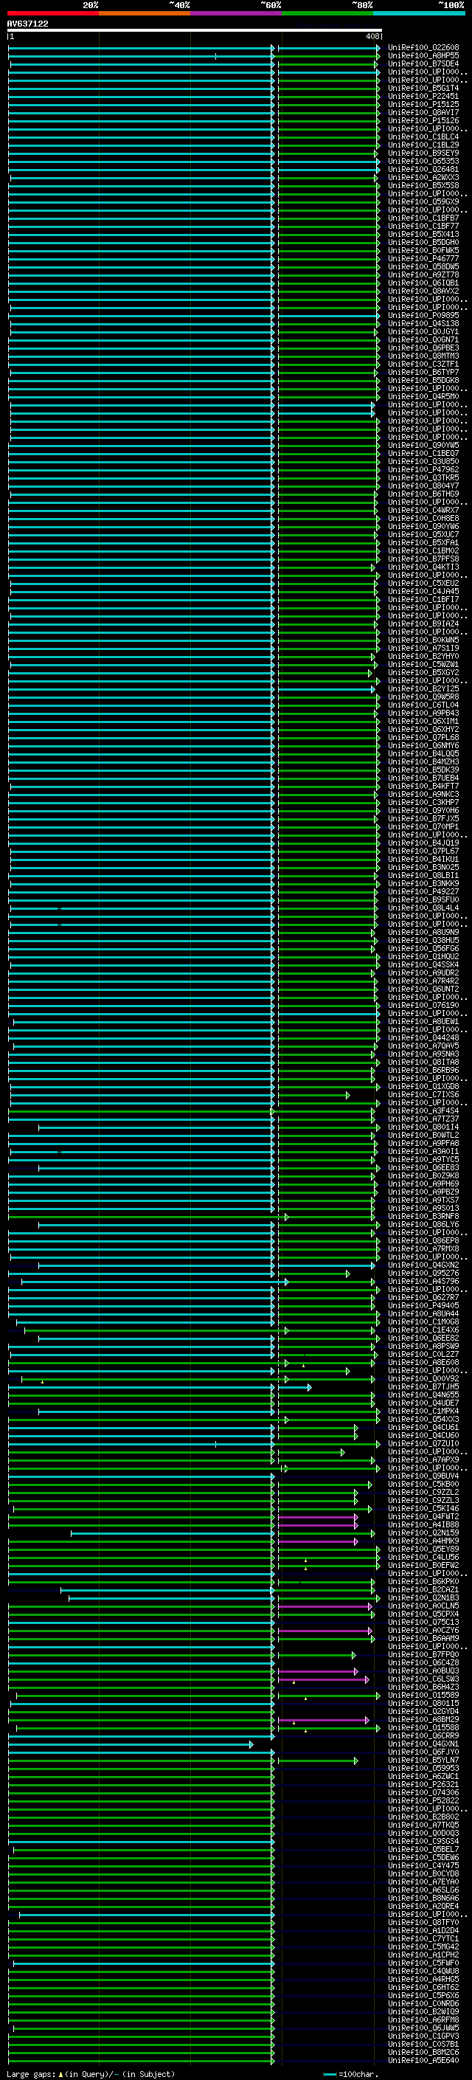Click hit label UniRef100_Q4GXN1
The width and height of the screenshot is (472, 2080).
(423, 1744)
